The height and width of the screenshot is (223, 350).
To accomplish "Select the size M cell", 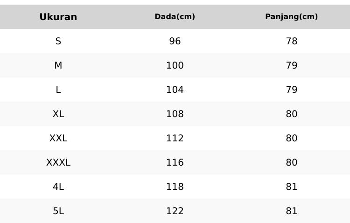I will point(58,66).
